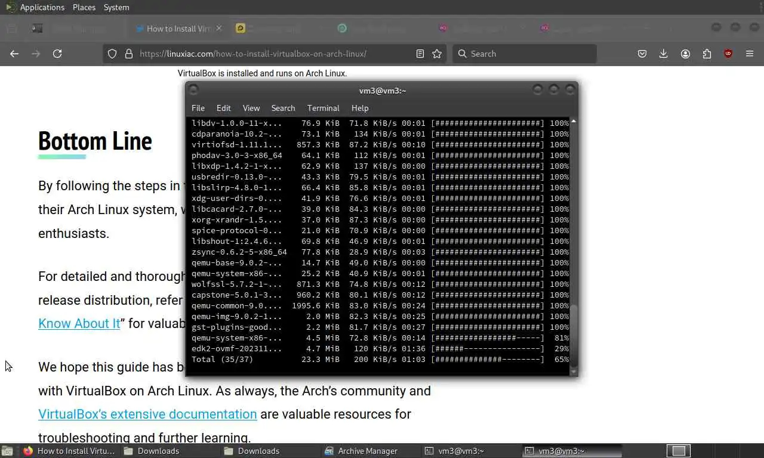This screenshot has width=764, height=458.
Task: Select 'wolfssl-5.7.2-1-...' terminal line
Action: click(380, 284)
